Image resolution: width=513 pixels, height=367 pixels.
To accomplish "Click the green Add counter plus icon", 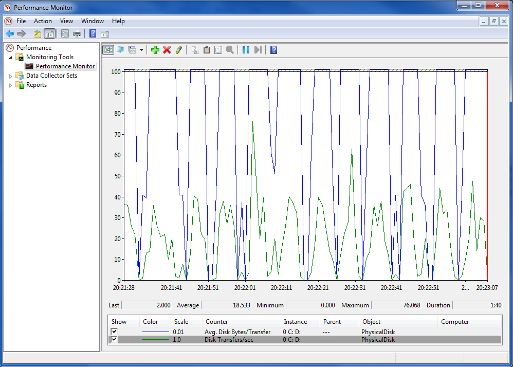I will point(155,50).
